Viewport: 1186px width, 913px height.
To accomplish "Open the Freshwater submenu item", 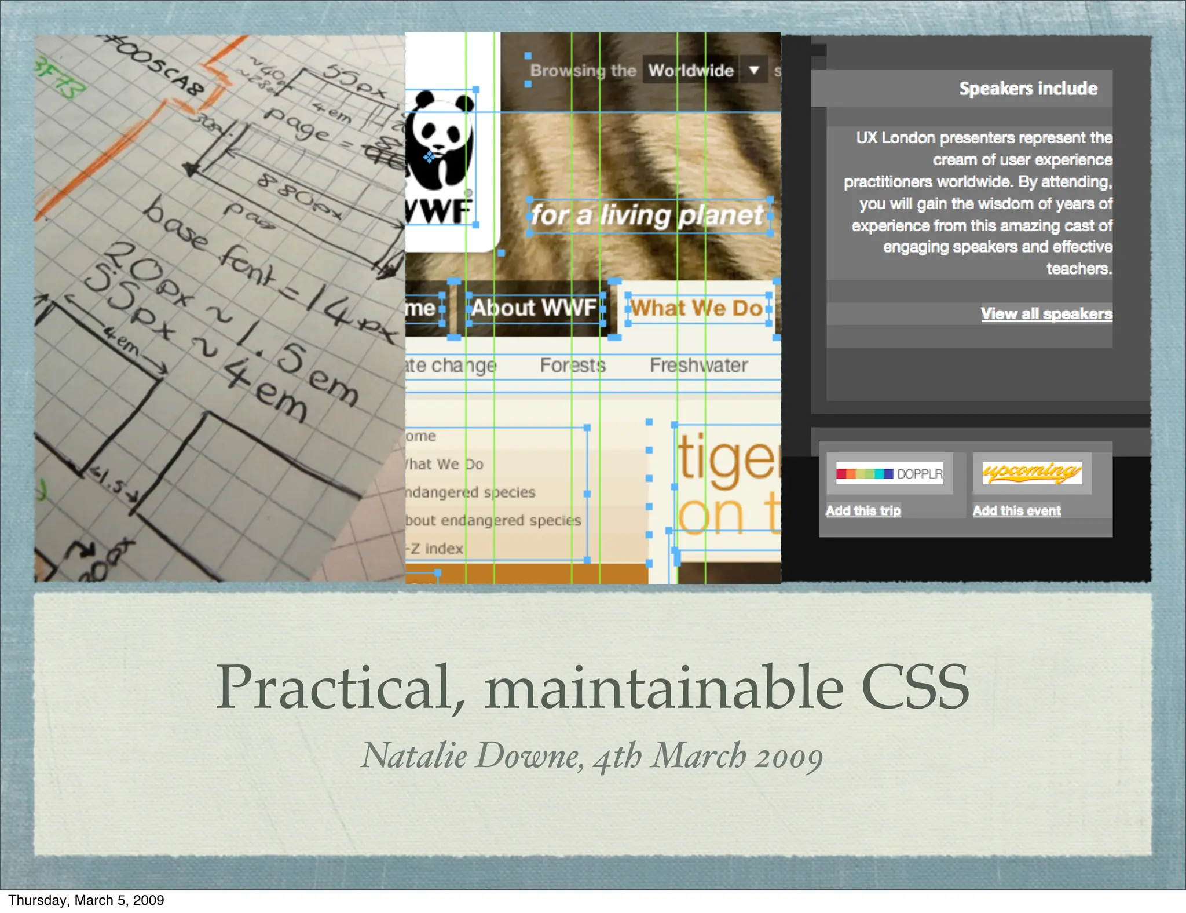I will tap(698, 365).
